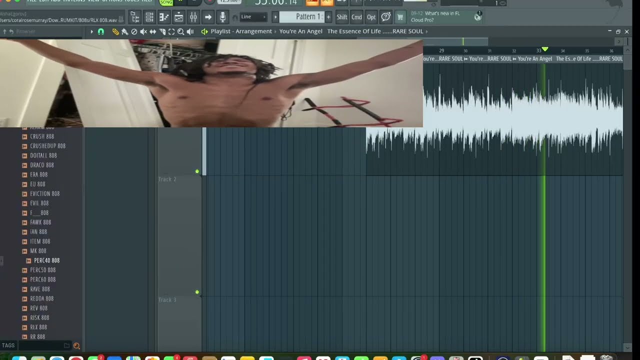Toggle the Cmd modifier button
Viewport: 640px width, 360px height.
click(356, 17)
